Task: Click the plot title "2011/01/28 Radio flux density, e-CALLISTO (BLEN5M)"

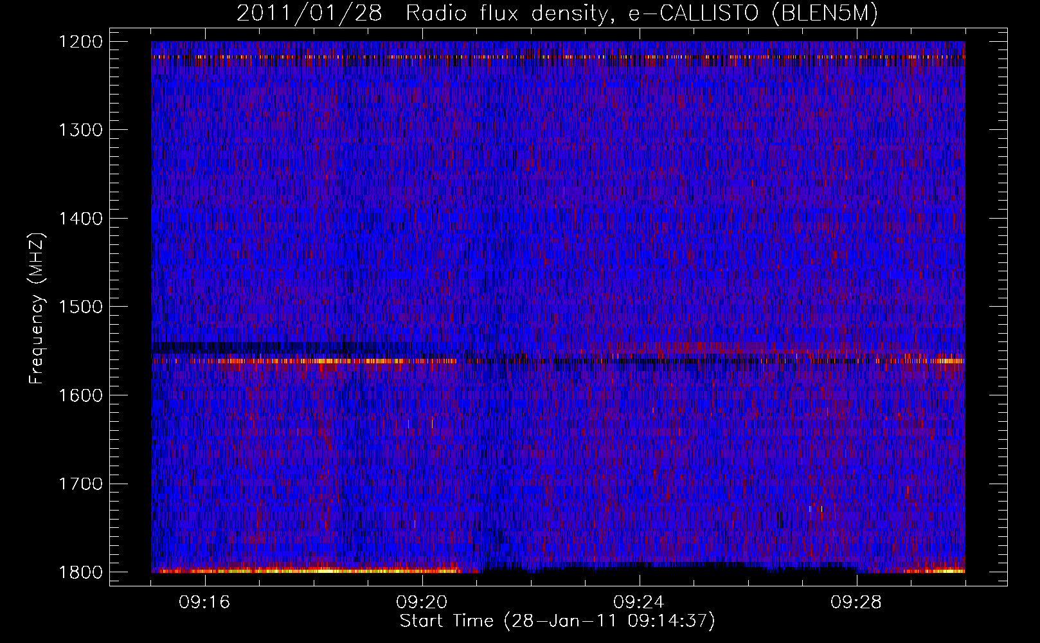Action: [557, 14]
